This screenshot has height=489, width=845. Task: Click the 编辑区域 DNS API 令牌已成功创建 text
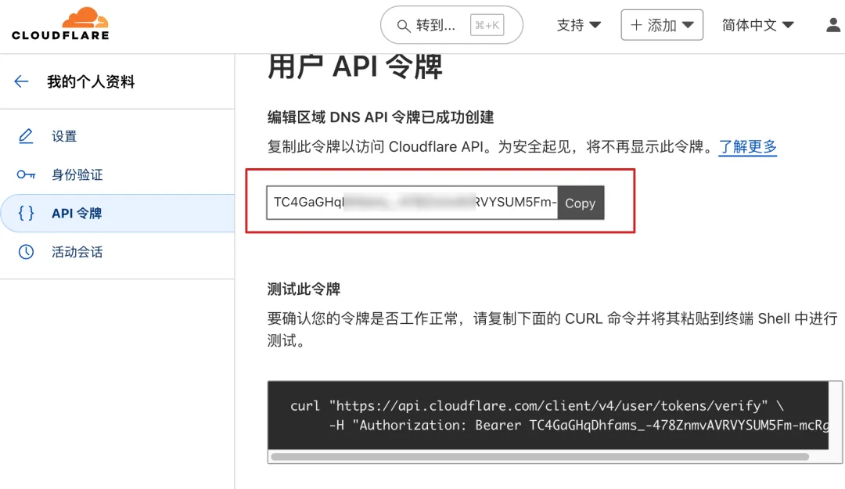coord(380,117)
